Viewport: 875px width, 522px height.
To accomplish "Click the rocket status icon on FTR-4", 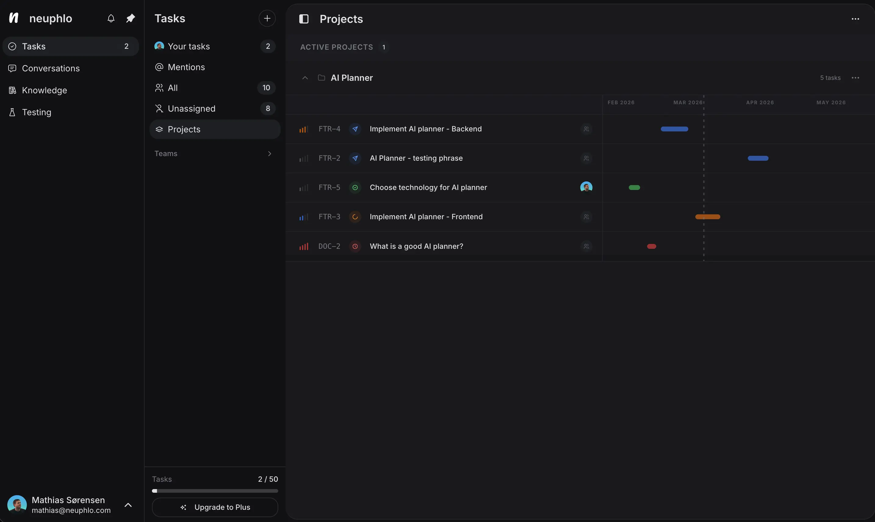I will pyautogui.click(x=355, y=129).
